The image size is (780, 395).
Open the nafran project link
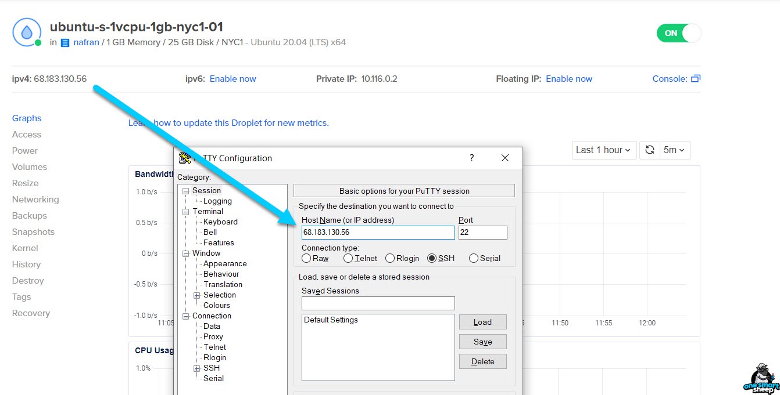87,42
